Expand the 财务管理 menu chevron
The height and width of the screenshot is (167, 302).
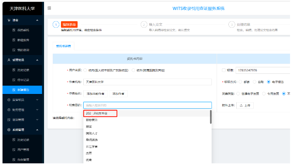(37, 110)
